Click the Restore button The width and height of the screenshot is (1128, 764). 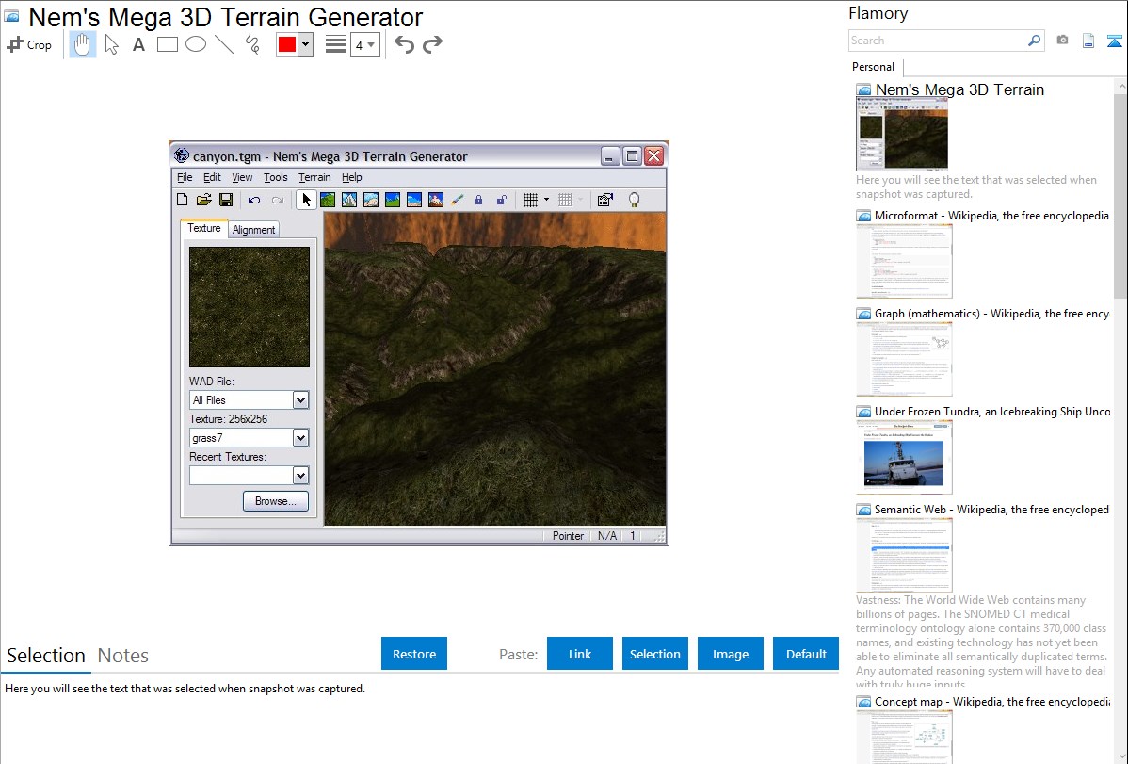point(414,654)
